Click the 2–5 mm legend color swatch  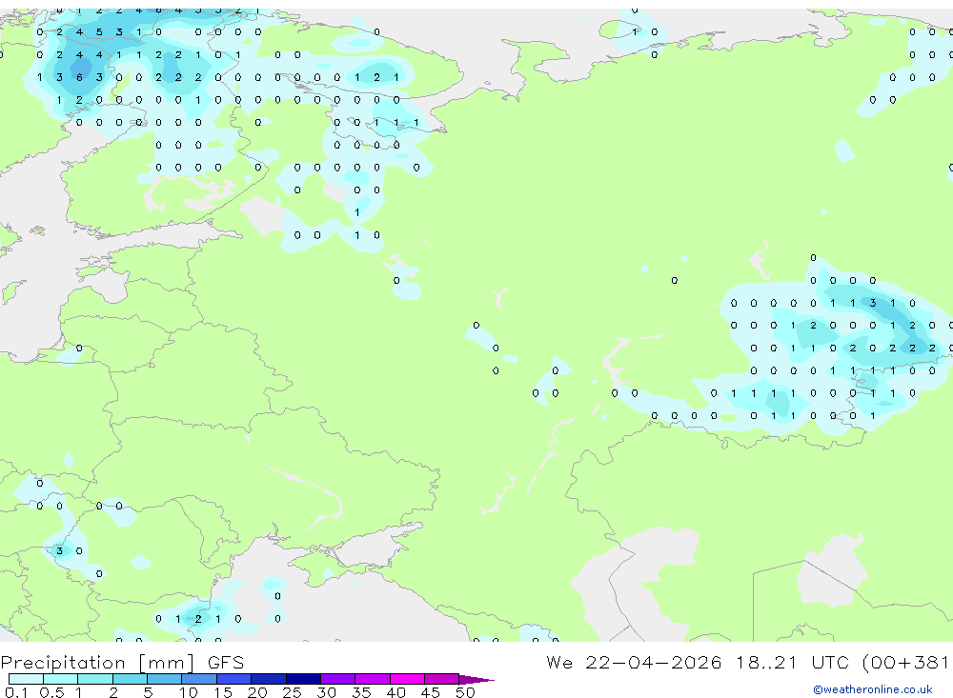[130, 679]
